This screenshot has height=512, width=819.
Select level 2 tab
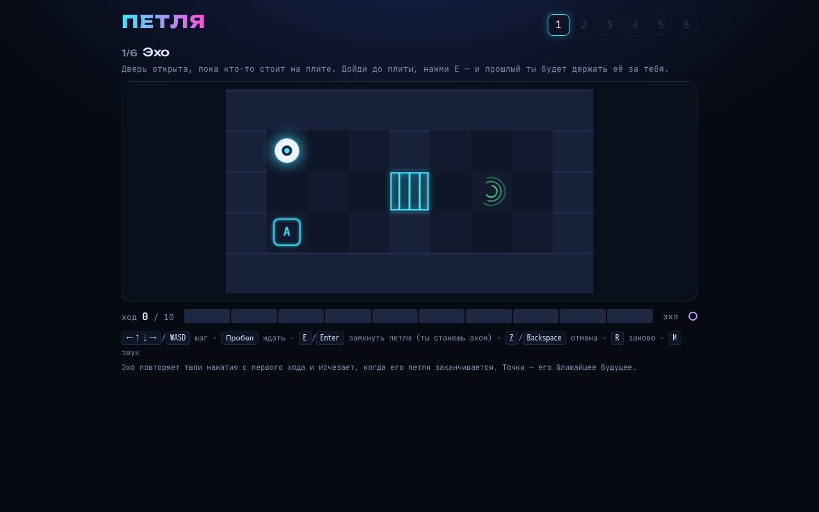(584, 25)
